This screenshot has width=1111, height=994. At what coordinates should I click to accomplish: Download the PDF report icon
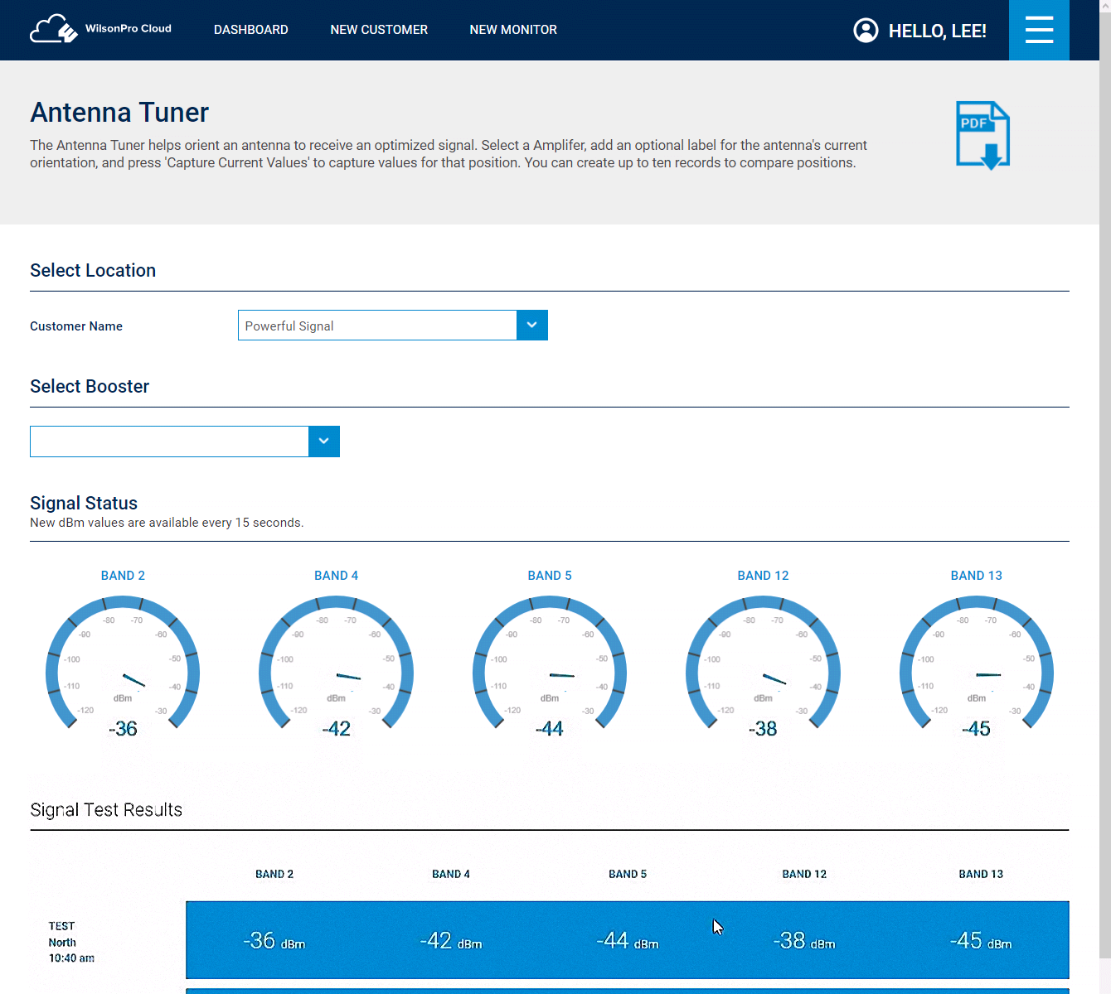(982, 135)
